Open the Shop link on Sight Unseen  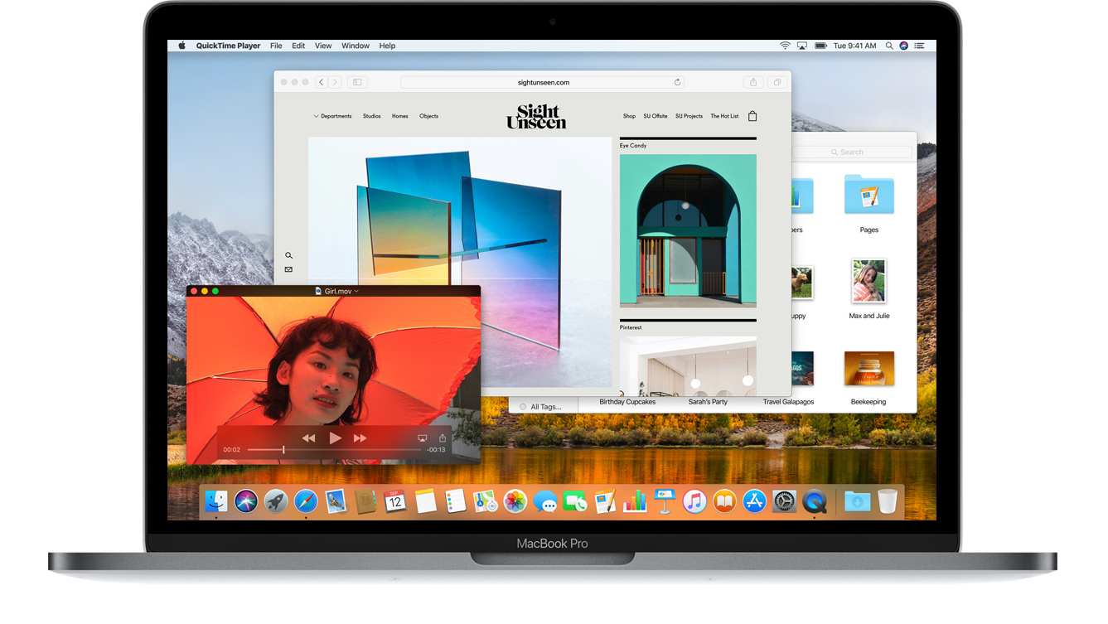coord(629,116)
